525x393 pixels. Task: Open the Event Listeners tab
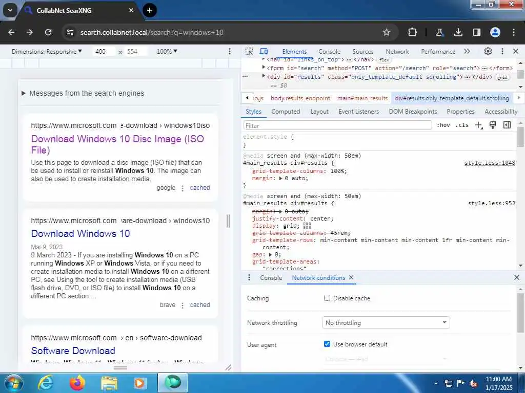(358, 112)
